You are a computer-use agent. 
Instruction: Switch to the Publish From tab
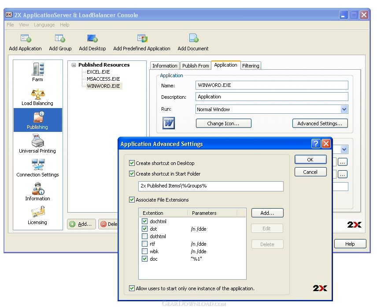[x=196, y=66]
